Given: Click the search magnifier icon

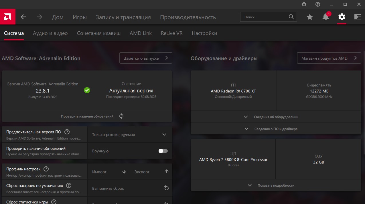Looking at the screenshot, I should (291, 17).
